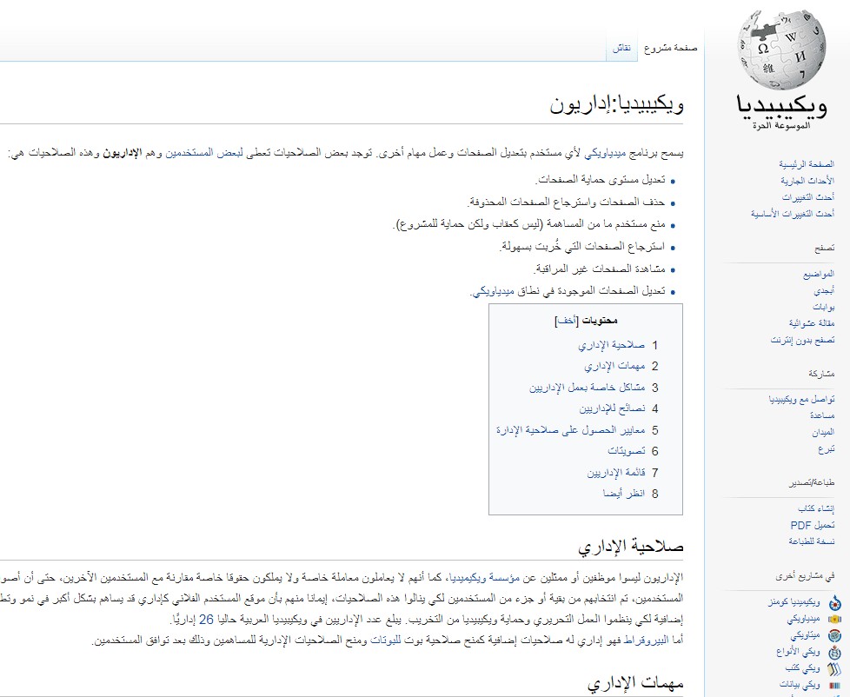
Task: Open البيروقراط link in paragraph
Action: click(x=647, y=641)
